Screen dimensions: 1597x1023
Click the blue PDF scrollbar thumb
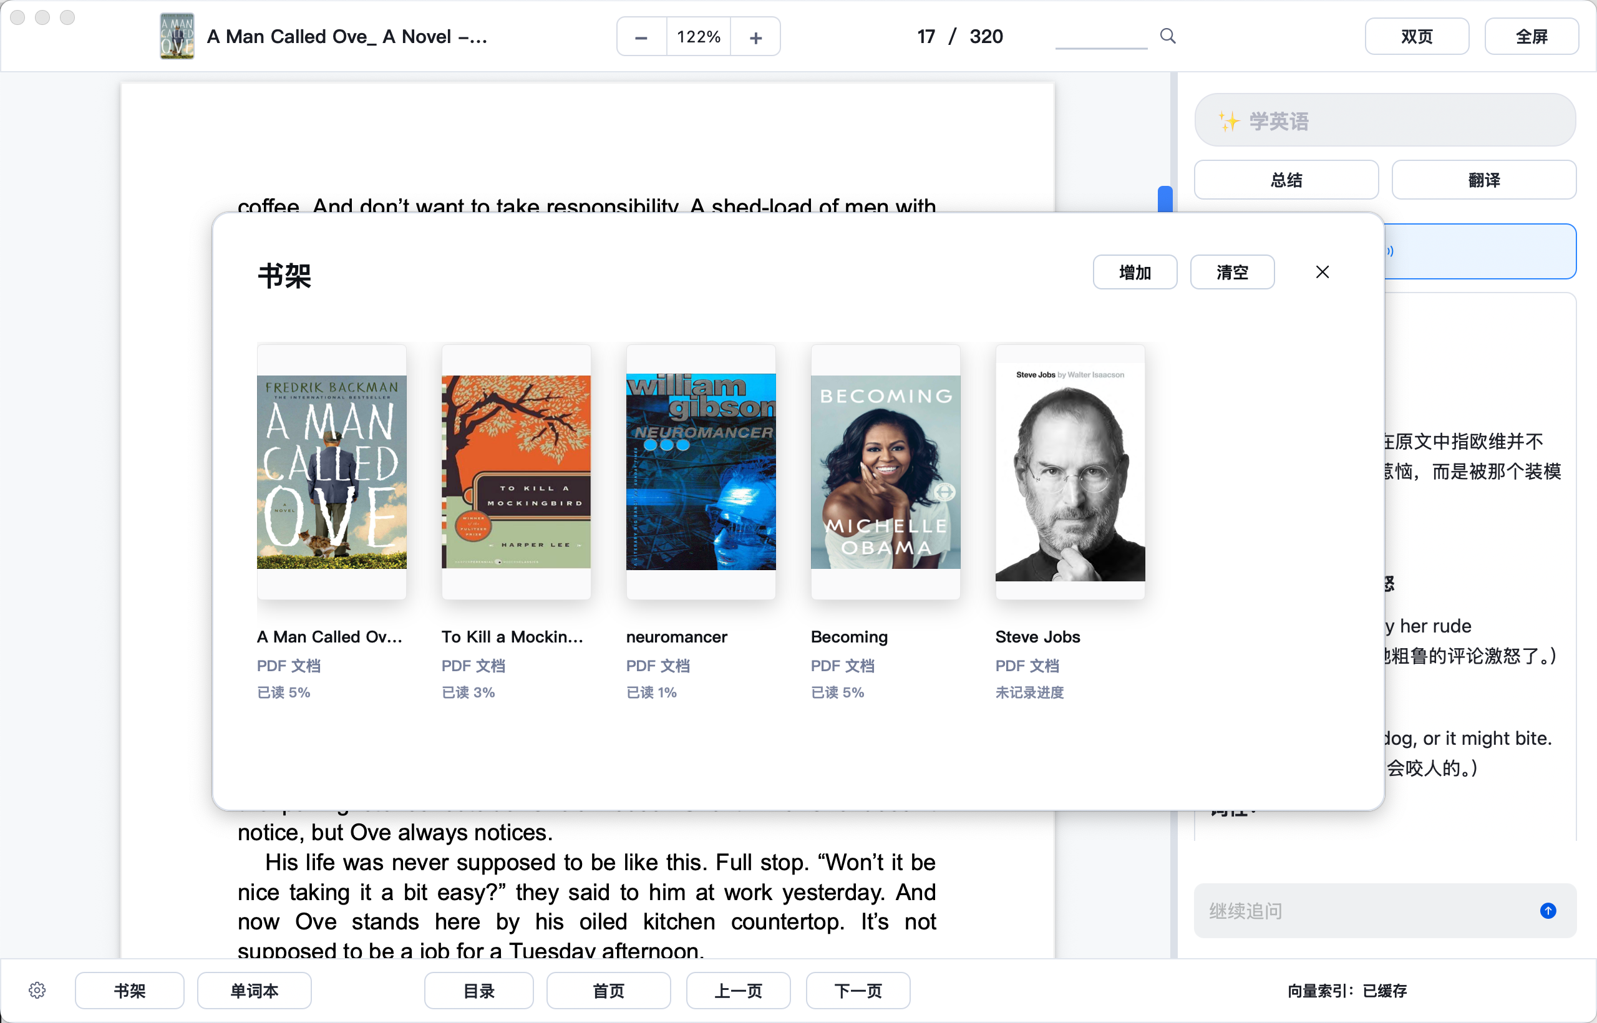(1165, 198)
